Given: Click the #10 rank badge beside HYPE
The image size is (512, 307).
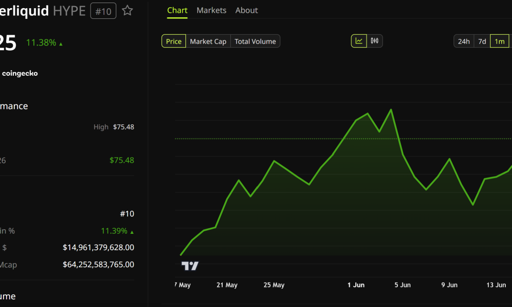Looking at the screenshot, I should point(103,11).
